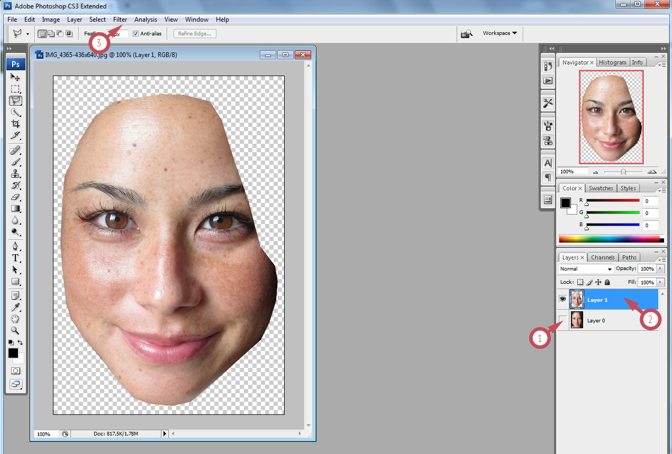The height and width of the screenshot is (454, 672).
Task: Switch to the Histogram tab
Action: click(x=613, y=62)
